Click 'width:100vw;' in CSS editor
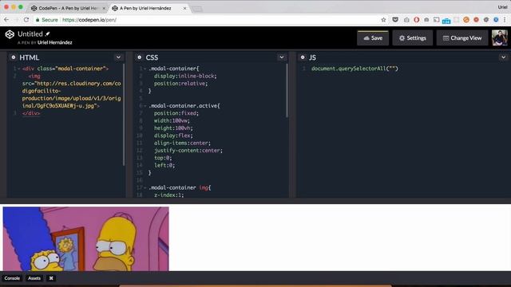 pos(172,120)
